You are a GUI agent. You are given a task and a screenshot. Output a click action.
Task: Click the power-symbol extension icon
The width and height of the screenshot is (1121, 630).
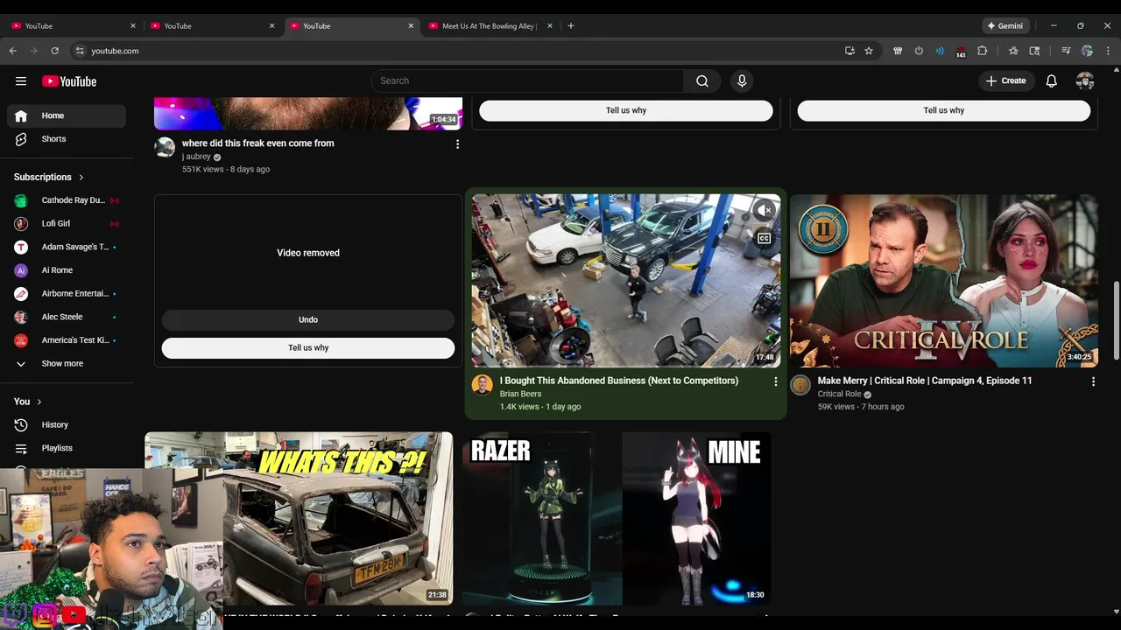point(919,51)
